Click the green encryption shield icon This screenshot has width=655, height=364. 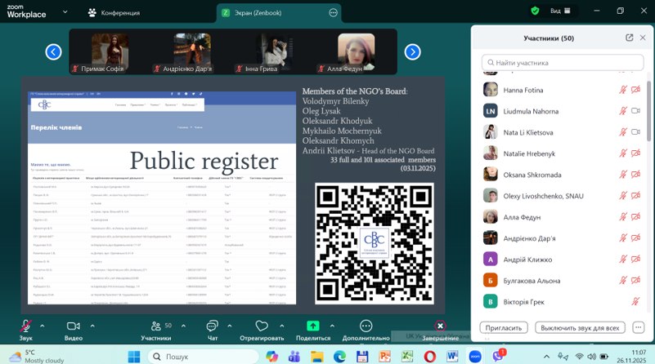tap(535, 11)
